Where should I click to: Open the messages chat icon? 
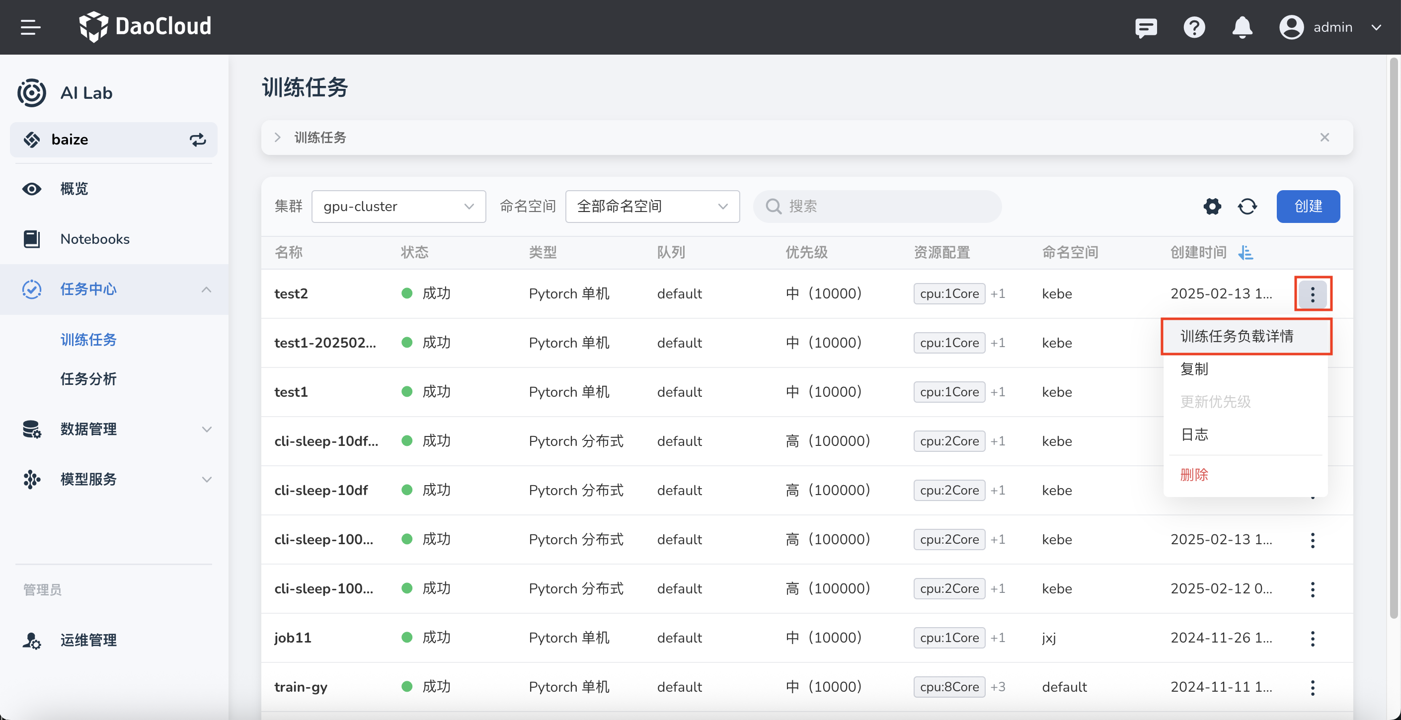(x=1145, y=27)
